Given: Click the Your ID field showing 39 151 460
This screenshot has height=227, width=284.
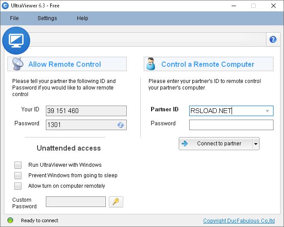Looking at the screenshot, I should tap(86, 111).
